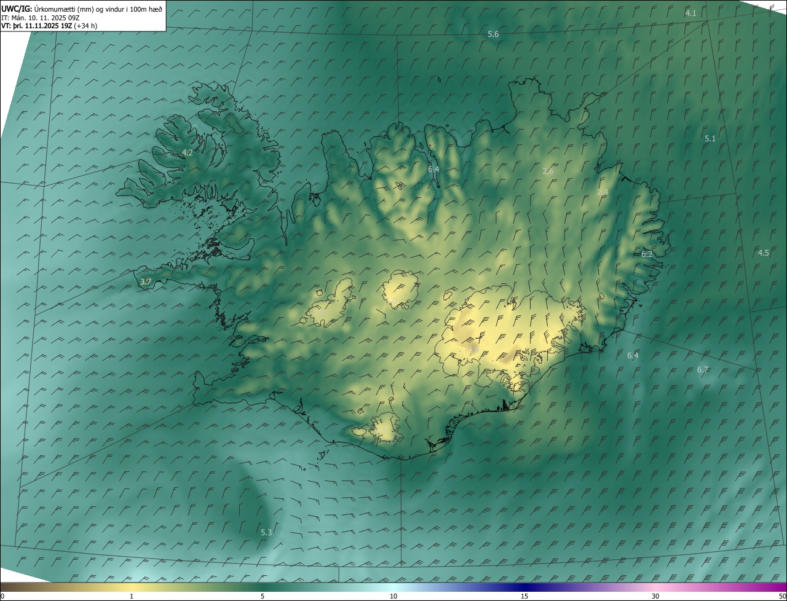Viewport: 787px width, 601px height.
Task: Click the 50 tick on the color scale
Action: coord(782,596)
